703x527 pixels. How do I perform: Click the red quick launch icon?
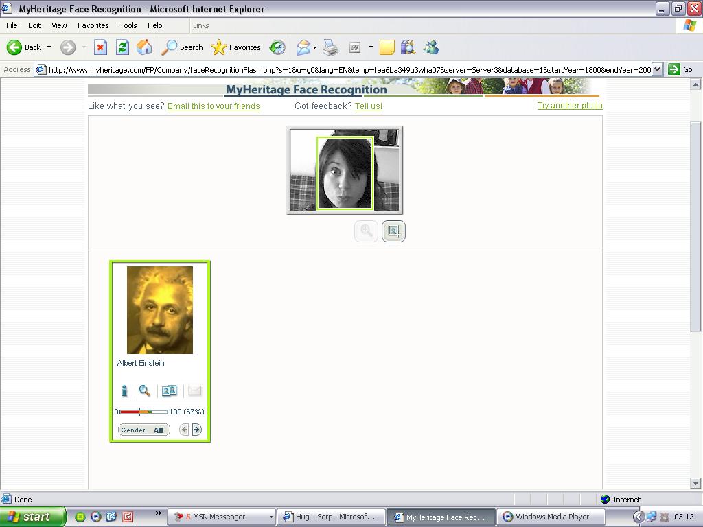[x=128, y=517]
